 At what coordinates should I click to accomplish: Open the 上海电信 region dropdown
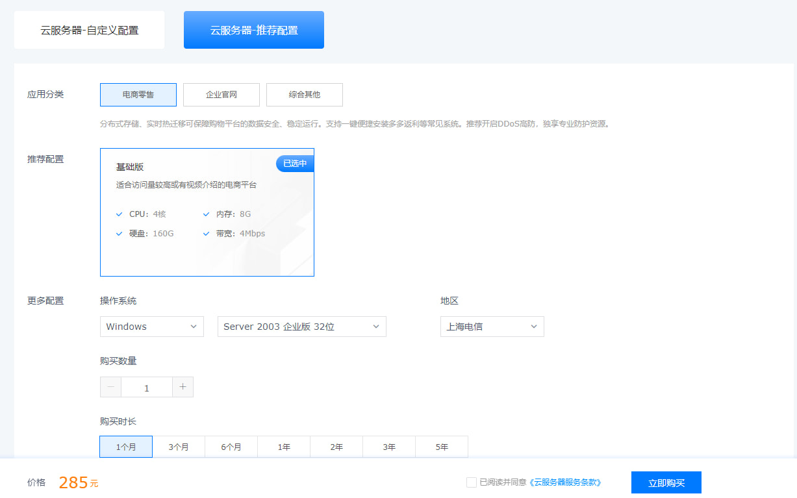coord(492,327)
